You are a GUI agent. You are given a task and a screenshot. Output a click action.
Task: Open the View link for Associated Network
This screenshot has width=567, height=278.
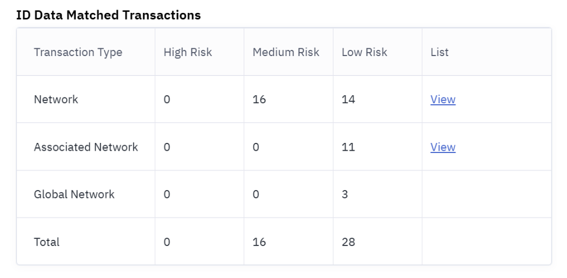pos(442,147)
